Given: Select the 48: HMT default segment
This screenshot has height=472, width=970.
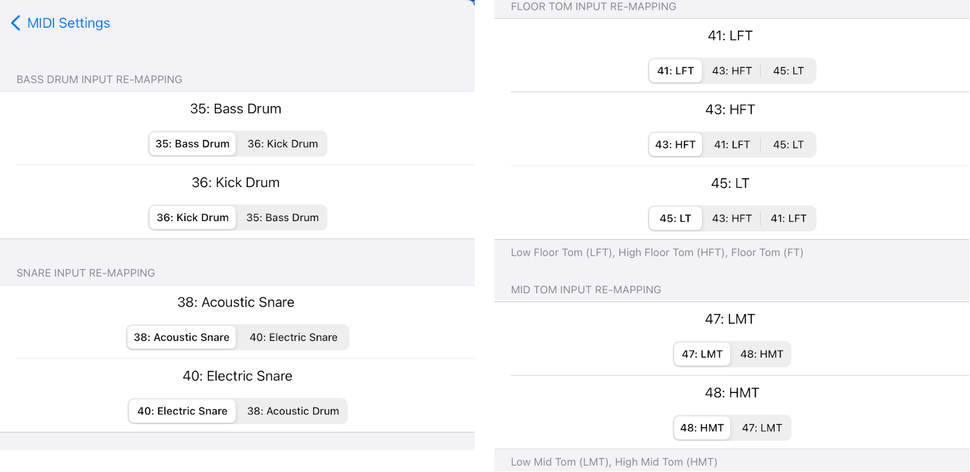Looking at the screenshot, I should [x=702, y=428].
